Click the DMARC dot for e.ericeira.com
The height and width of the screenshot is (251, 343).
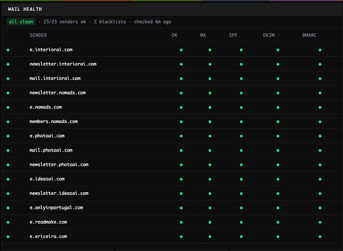pos(320,237)
